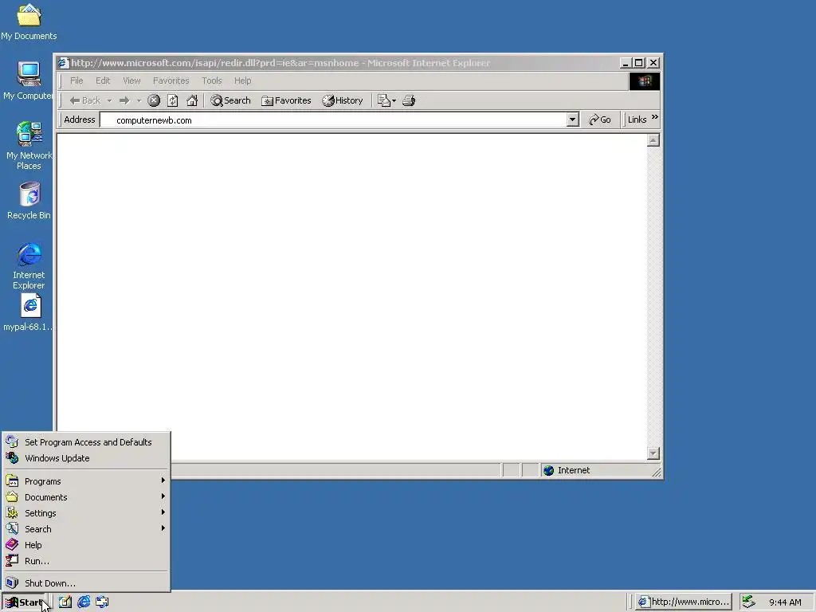Select the Recycle Bin desktop icon

pyautogui.click(x=29, y=201)
